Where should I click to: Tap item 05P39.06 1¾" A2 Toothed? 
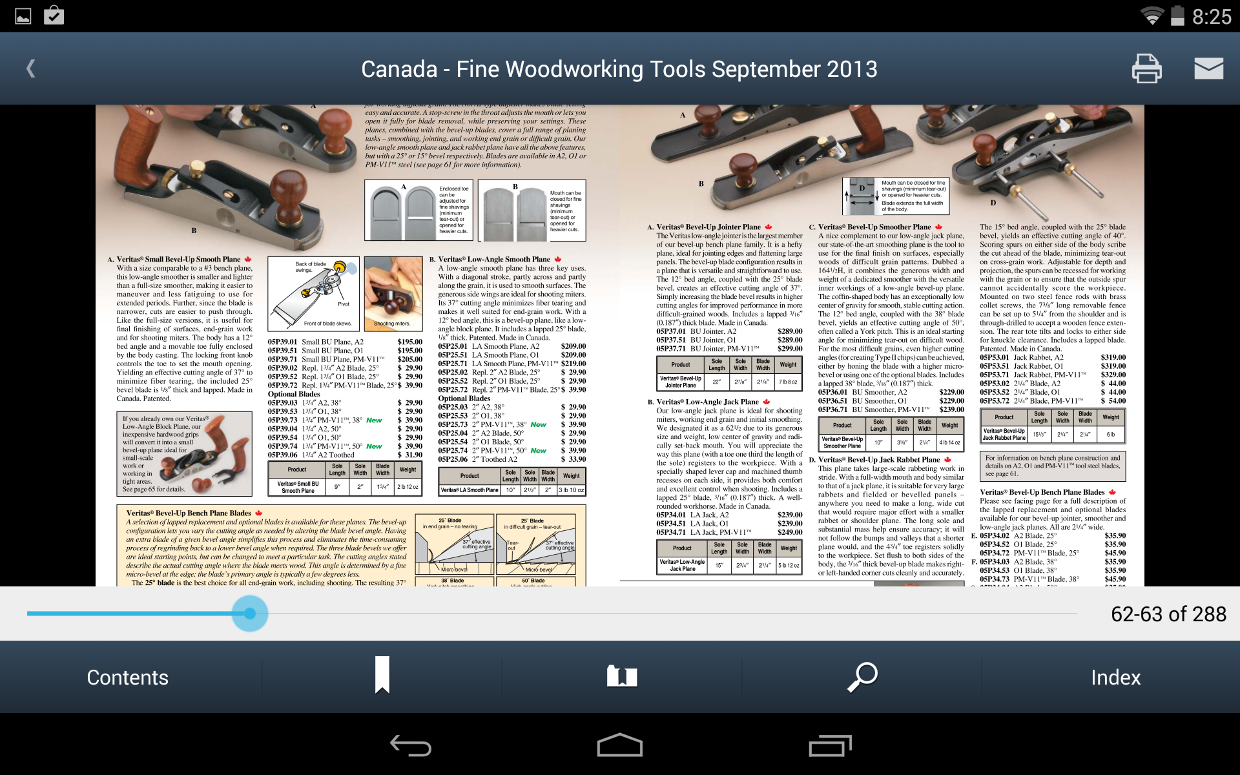(345, 455)
